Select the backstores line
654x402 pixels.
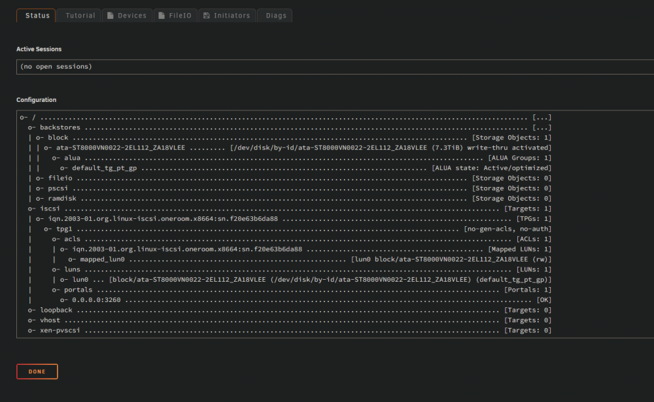point(290,127)
